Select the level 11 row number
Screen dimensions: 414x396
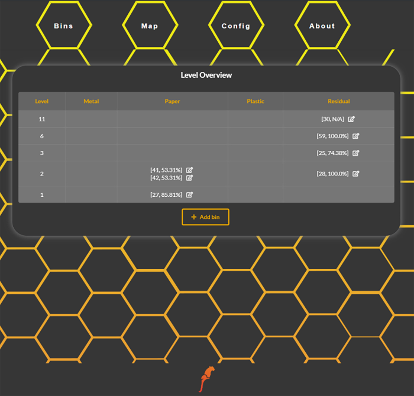(42, 119)
